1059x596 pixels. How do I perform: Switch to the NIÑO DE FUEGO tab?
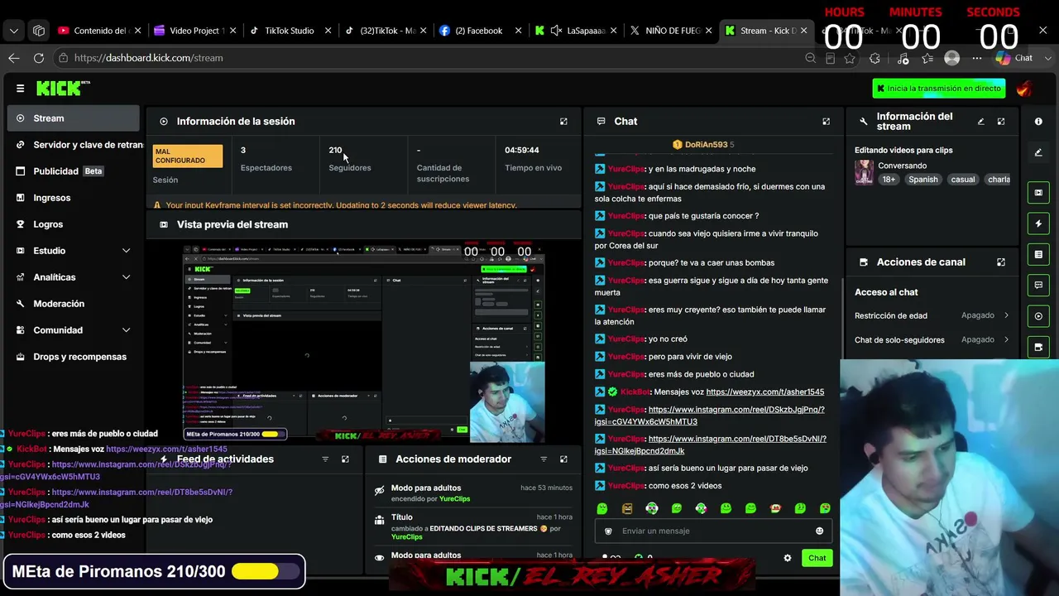click(673, 31)
